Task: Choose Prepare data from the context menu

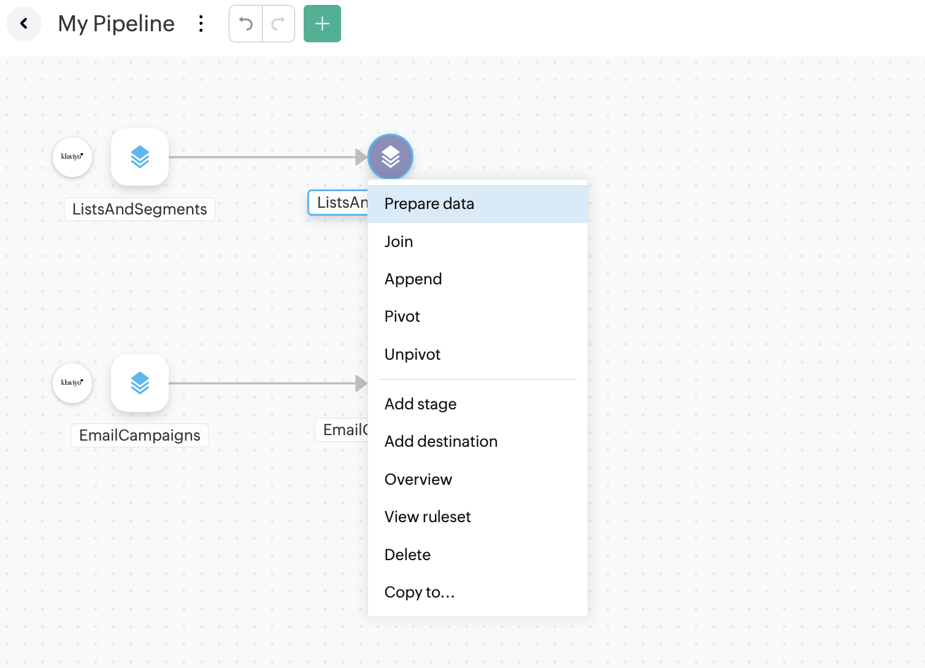Action: click(x=429, y=204)
